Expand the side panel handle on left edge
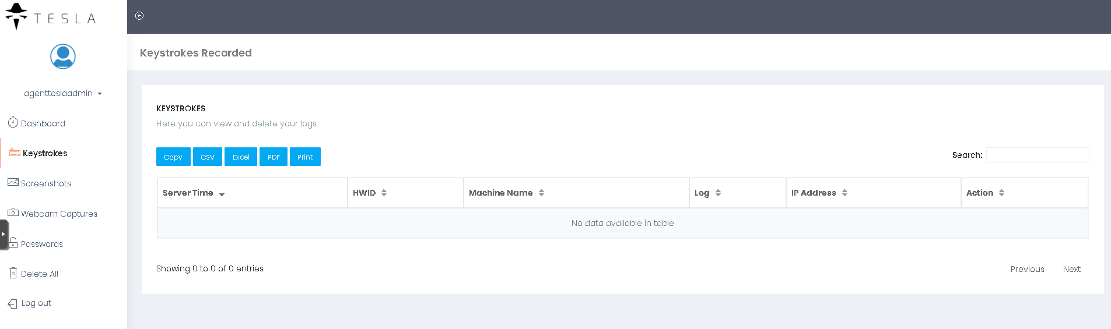The image size is (1111, 329). click(x=3, y=234)
